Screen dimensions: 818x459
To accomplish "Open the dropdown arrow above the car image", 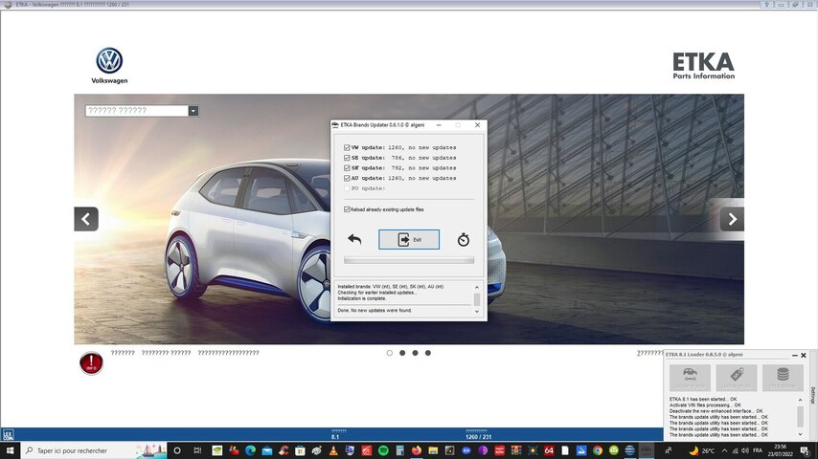I will 193,111.
